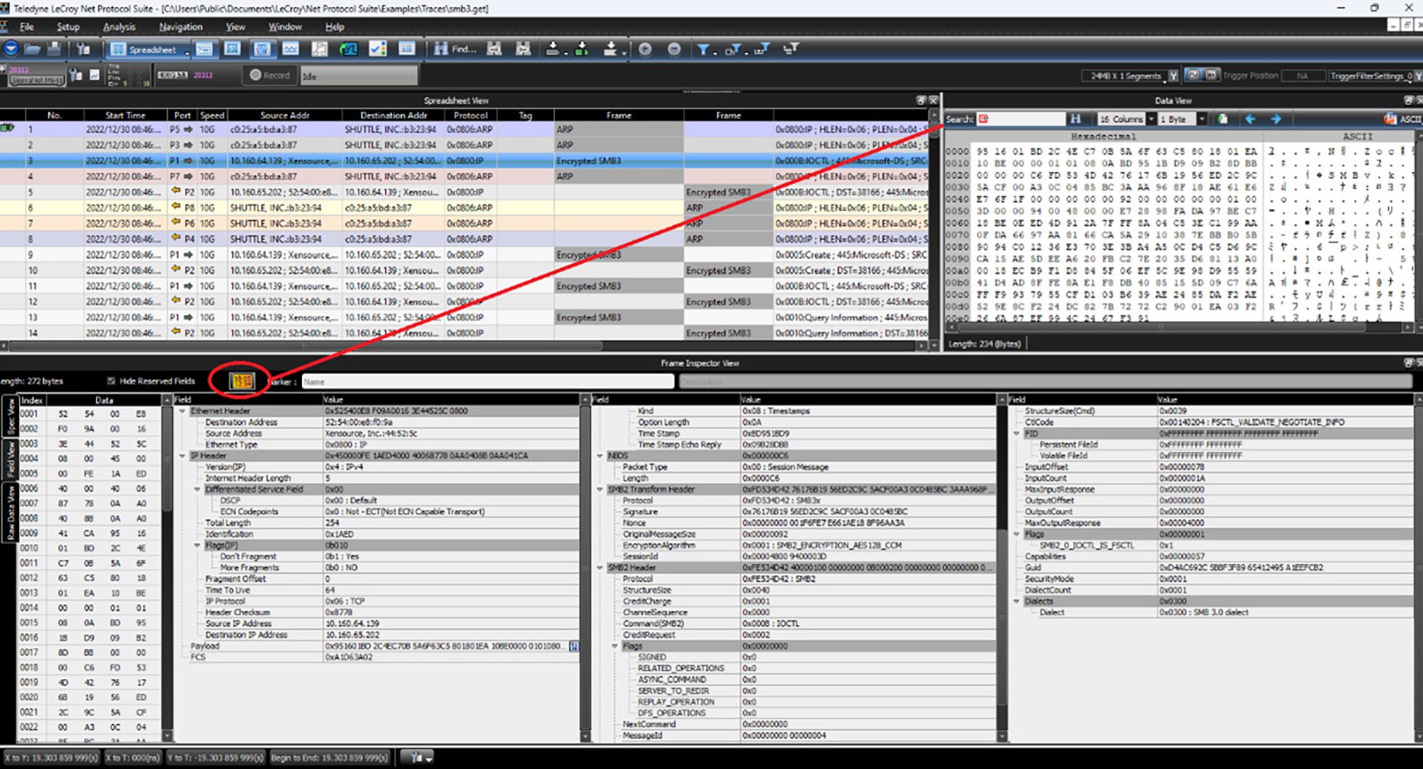The height and width of the screenshot is (769, 1423).
Task: Open the Navigation menu
Action: [x=181, y=27]
